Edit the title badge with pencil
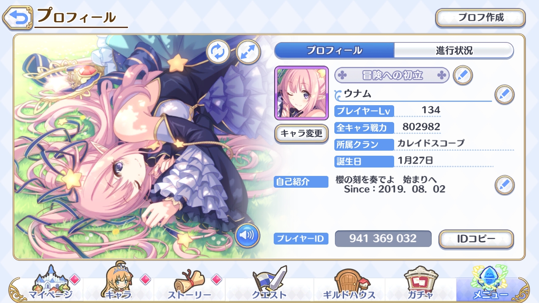The height and width of the screenshot is (303, 539). tap(463, 76)
